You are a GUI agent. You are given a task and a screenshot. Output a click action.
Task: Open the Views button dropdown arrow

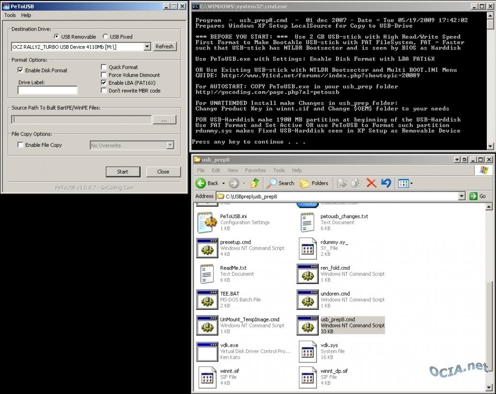412,183
